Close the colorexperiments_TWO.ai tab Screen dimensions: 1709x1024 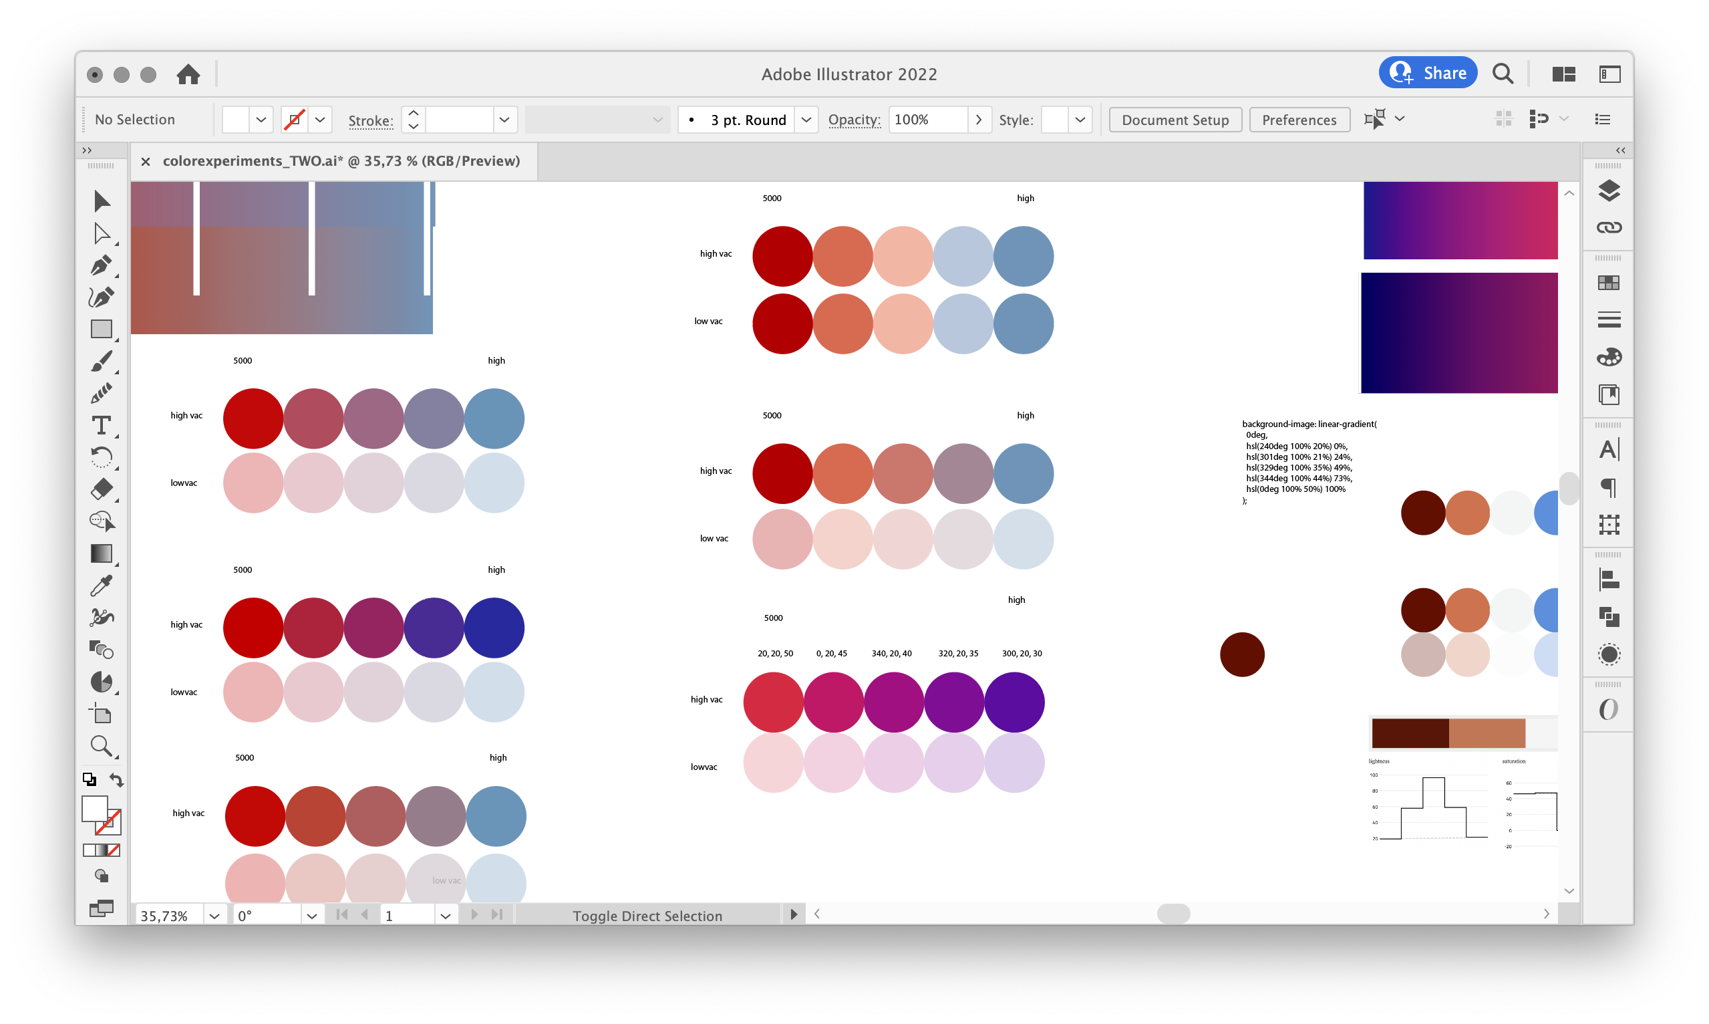point(146,162)
